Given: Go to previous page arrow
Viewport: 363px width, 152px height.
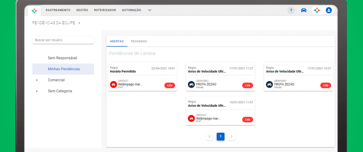Looking at the screenshot, I should click(x=209, y=136).
